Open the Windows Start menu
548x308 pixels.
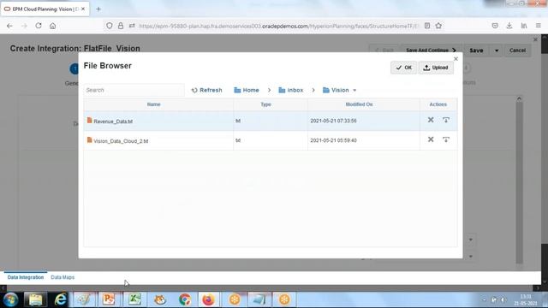11,299
